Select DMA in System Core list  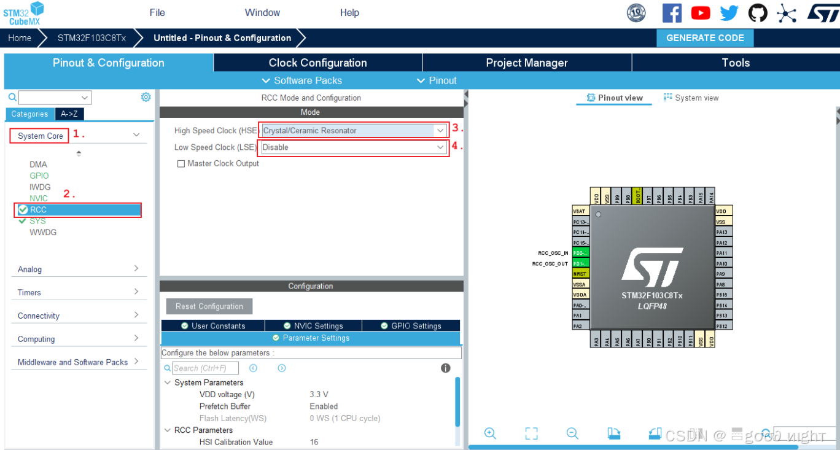point(38,165)
